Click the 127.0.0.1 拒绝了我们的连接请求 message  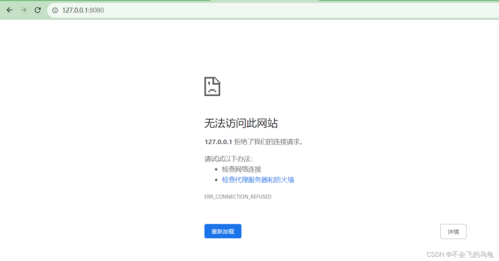tap(254, 142)
